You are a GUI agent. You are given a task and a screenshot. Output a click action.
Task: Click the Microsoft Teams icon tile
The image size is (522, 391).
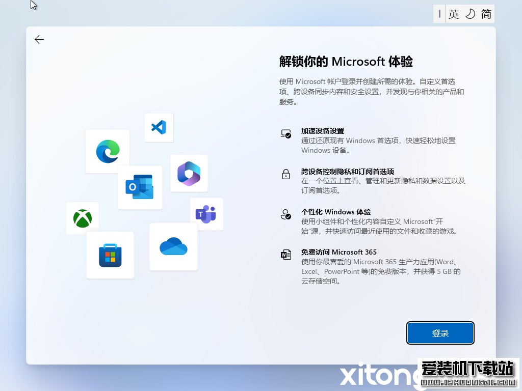pyautogui.click(x=206, y=214)
